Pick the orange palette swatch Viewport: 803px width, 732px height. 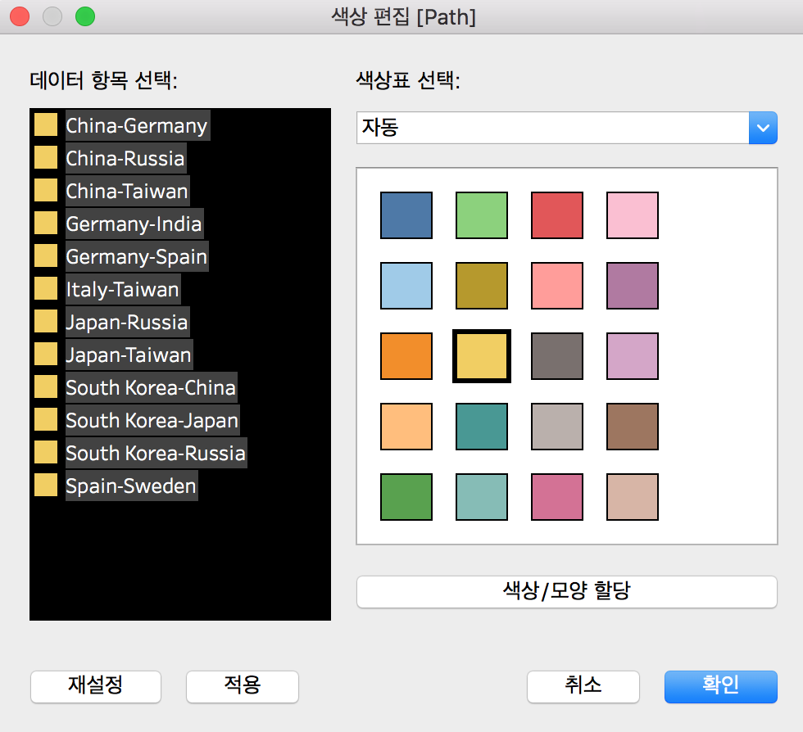406,355
